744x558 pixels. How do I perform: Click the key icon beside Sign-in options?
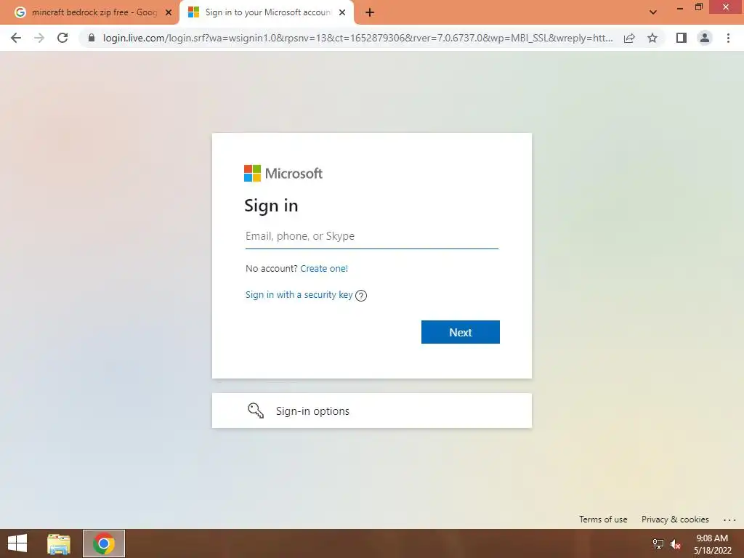point(256,411)
